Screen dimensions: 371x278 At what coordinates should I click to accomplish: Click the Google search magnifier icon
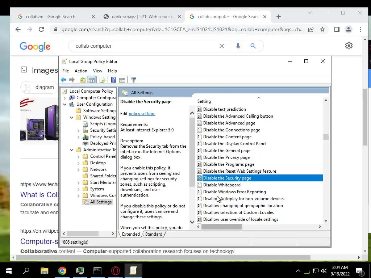point(253,46)
